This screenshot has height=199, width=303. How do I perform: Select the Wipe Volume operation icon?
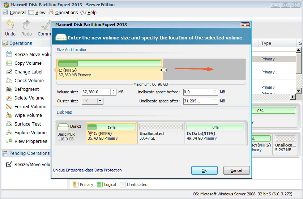9,115
